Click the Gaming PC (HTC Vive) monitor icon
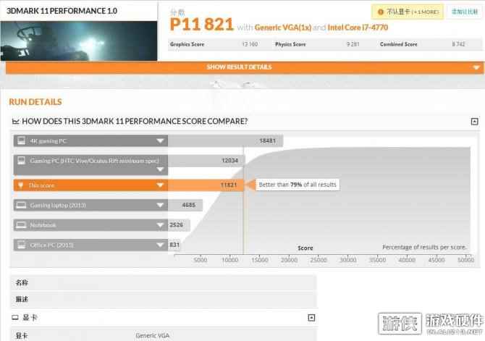Screen dimensions: 485x341 pos(21,161)
